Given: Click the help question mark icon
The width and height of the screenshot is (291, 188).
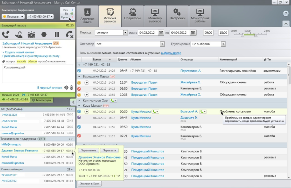Looking at the screenshot, I should point(286,13).
